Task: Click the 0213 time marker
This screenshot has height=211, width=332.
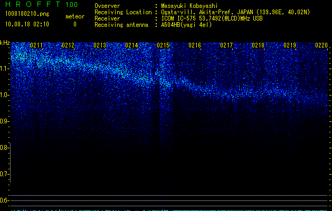Action: tap(100, 45)
